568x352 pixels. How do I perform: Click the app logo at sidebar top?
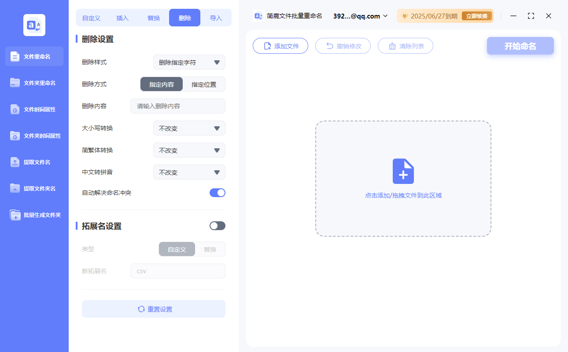coord(34,25)
